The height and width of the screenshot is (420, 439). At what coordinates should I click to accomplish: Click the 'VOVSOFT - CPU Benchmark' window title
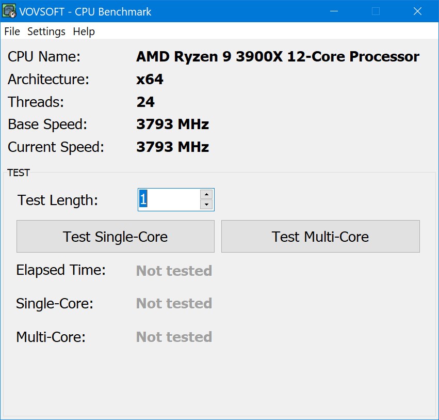pos(85,11)
